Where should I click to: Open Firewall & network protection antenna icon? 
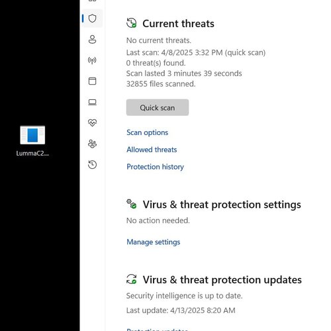coord(92,60)
